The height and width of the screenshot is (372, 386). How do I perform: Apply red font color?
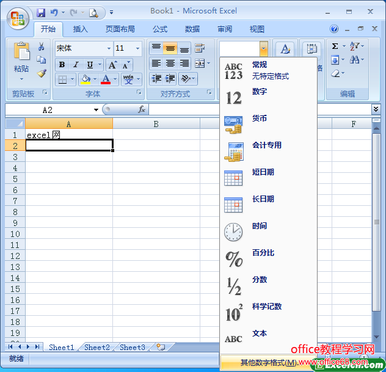[106, 79]
